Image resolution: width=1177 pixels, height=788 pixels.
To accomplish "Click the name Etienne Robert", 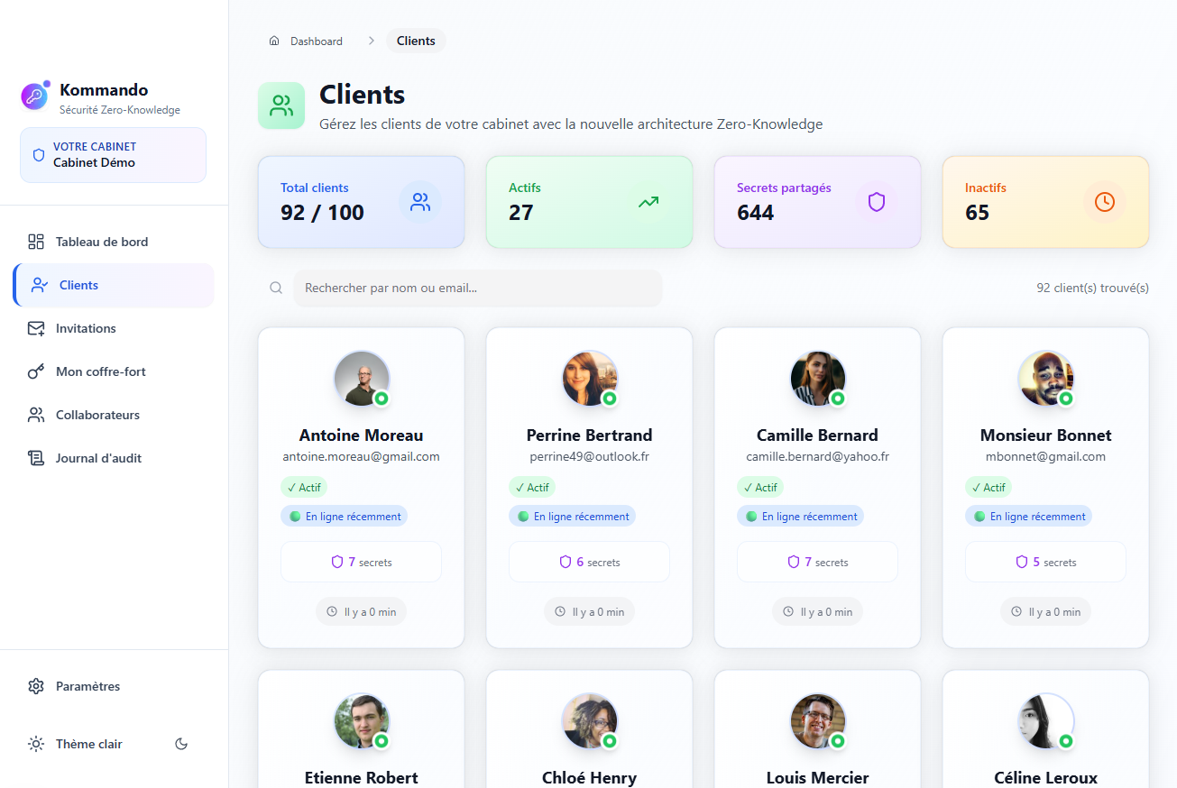I will click(x=362, y=777).
